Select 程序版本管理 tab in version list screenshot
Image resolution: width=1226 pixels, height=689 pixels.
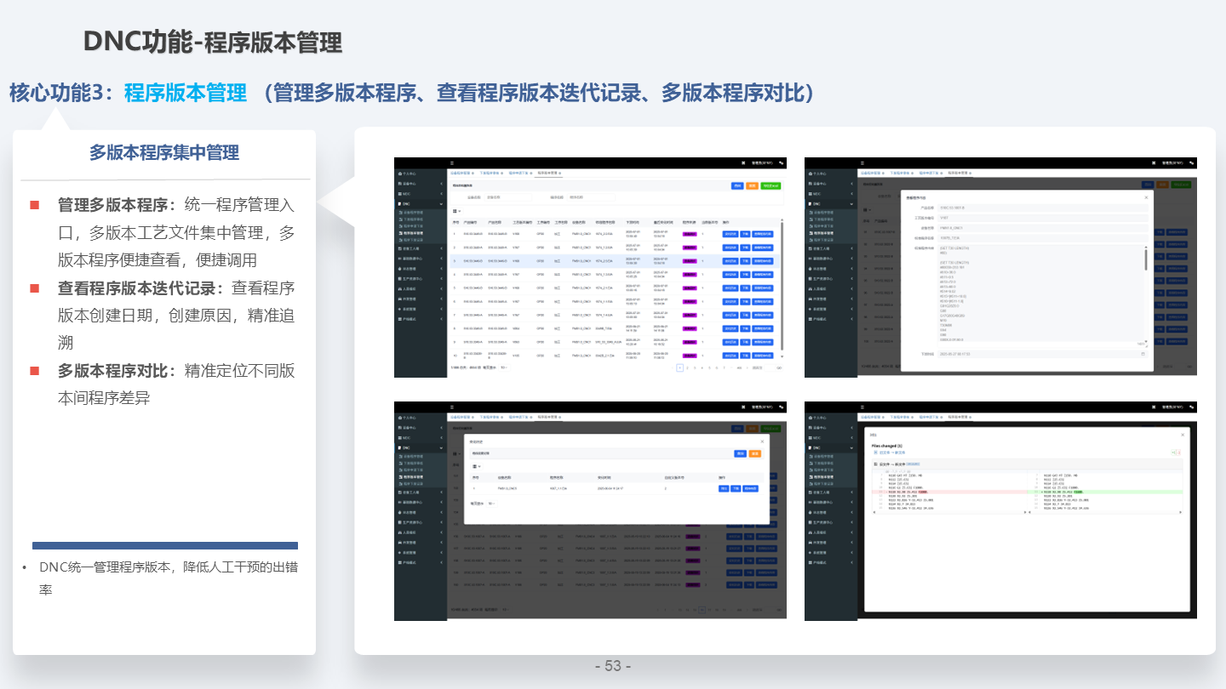click(x=547, y=174)
